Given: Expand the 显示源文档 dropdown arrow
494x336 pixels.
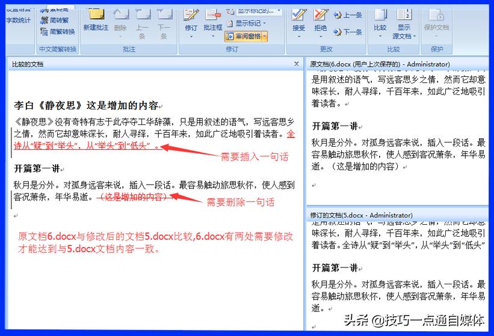Looking at the screenshot, I should click(x=415, y=37).
